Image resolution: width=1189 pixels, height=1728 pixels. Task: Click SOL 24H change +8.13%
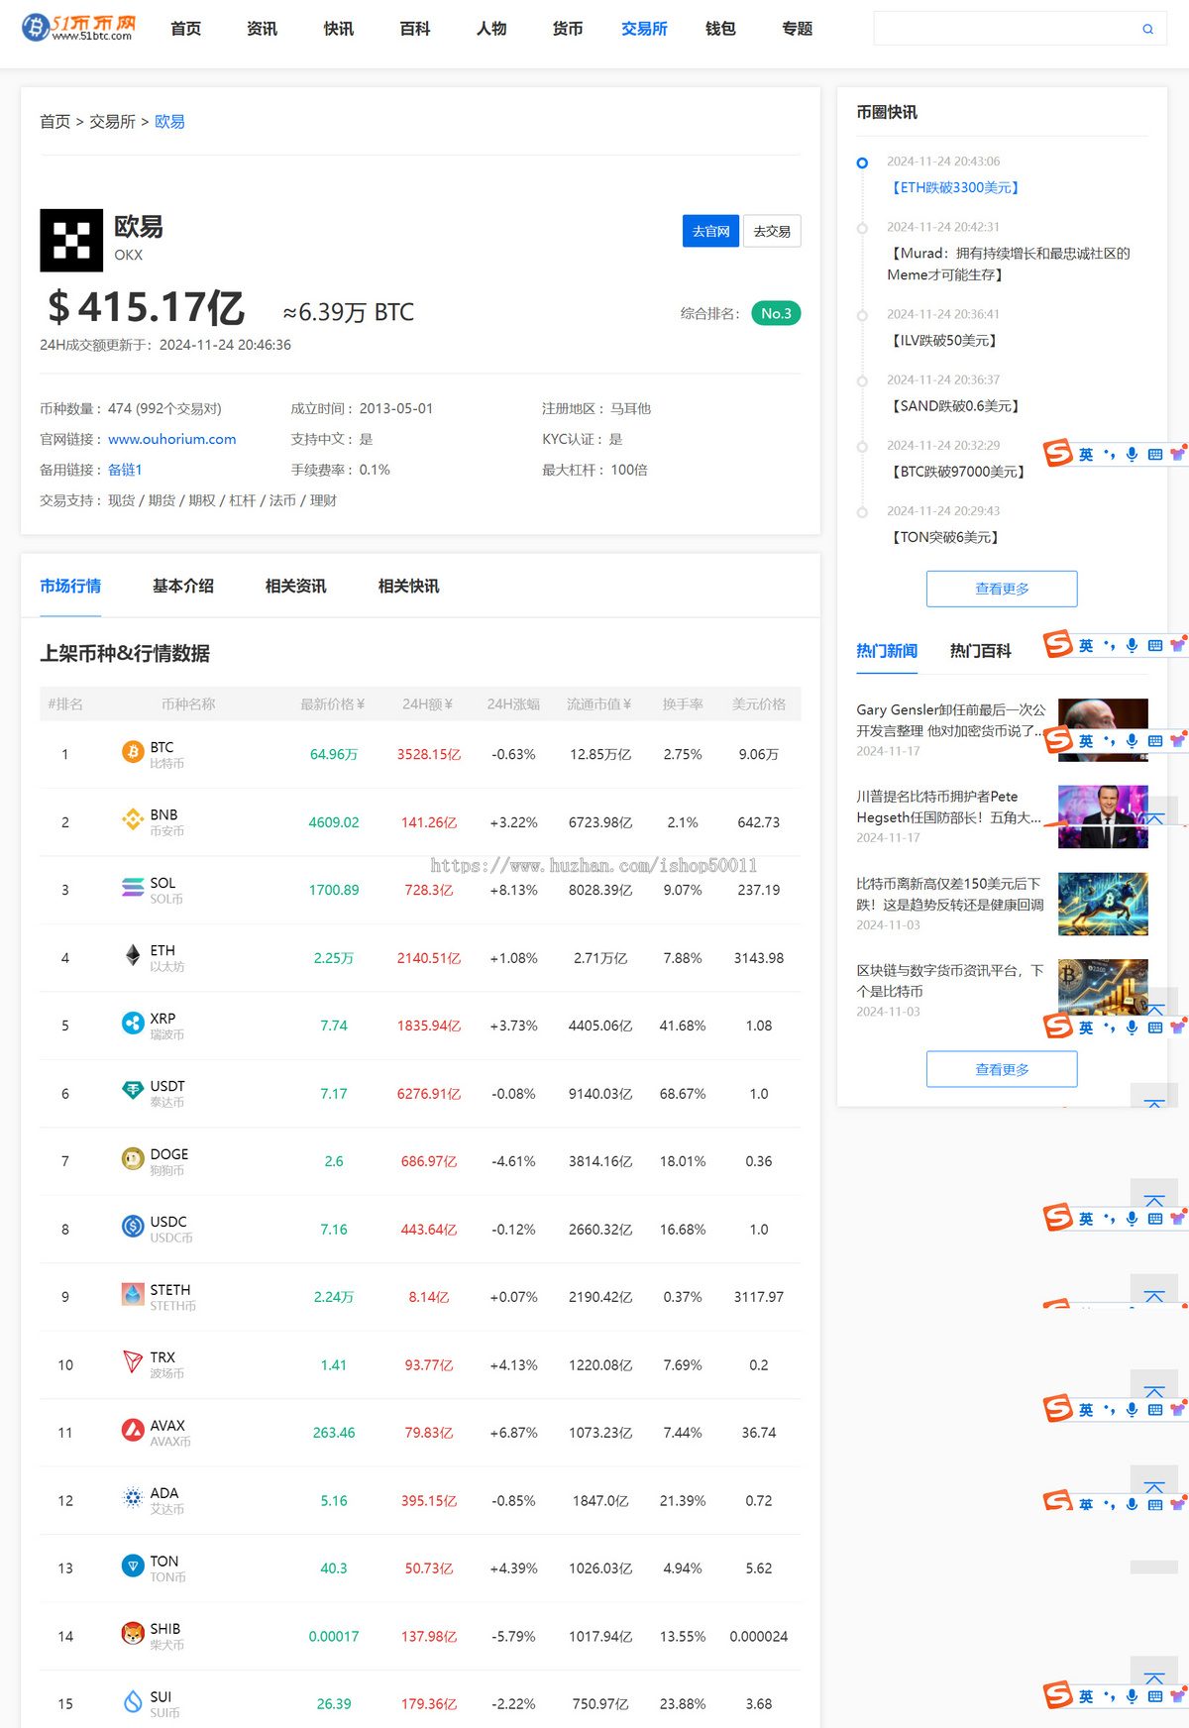point(513,890)
